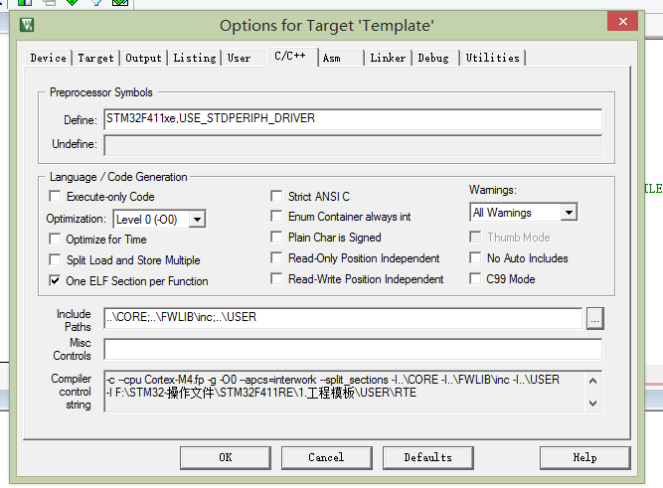Enable No Auto Includes checkbox
The image size is (663, 488).
(475, 257)
